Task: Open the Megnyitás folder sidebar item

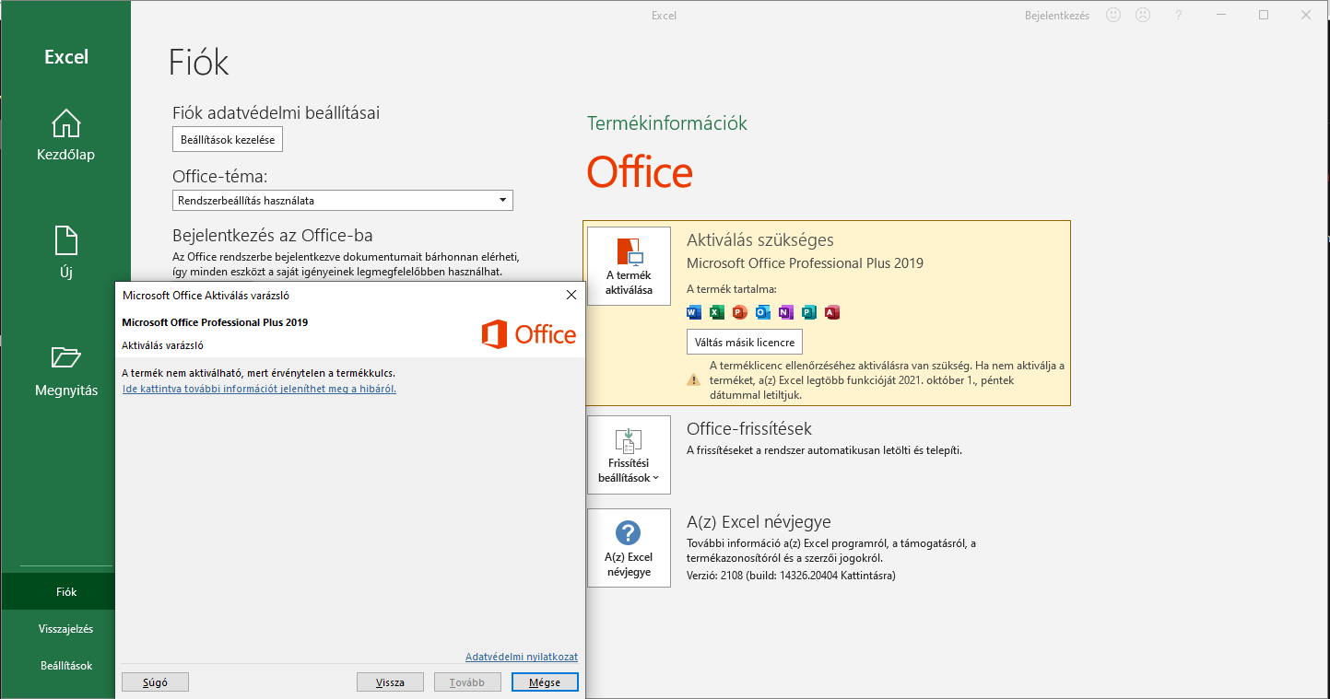Action: (65, 371)
